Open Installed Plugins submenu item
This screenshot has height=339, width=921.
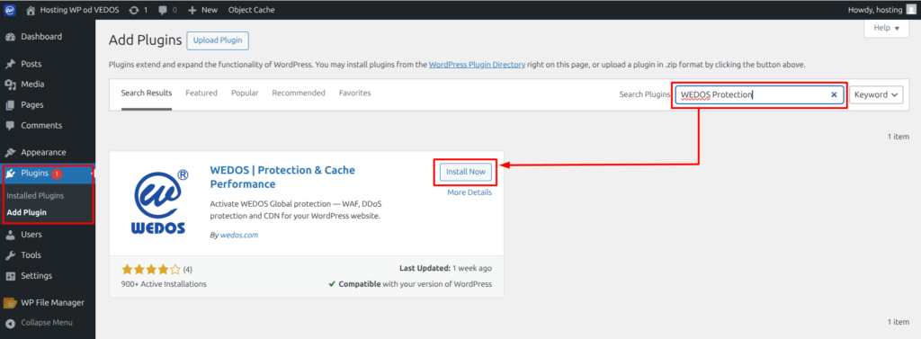[35, 196]
